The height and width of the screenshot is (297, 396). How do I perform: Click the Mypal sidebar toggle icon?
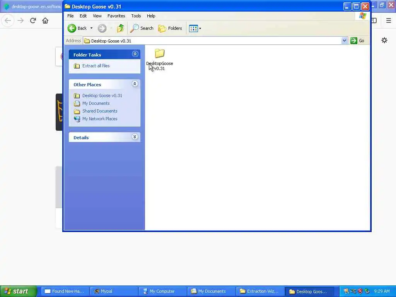[374, 20]
